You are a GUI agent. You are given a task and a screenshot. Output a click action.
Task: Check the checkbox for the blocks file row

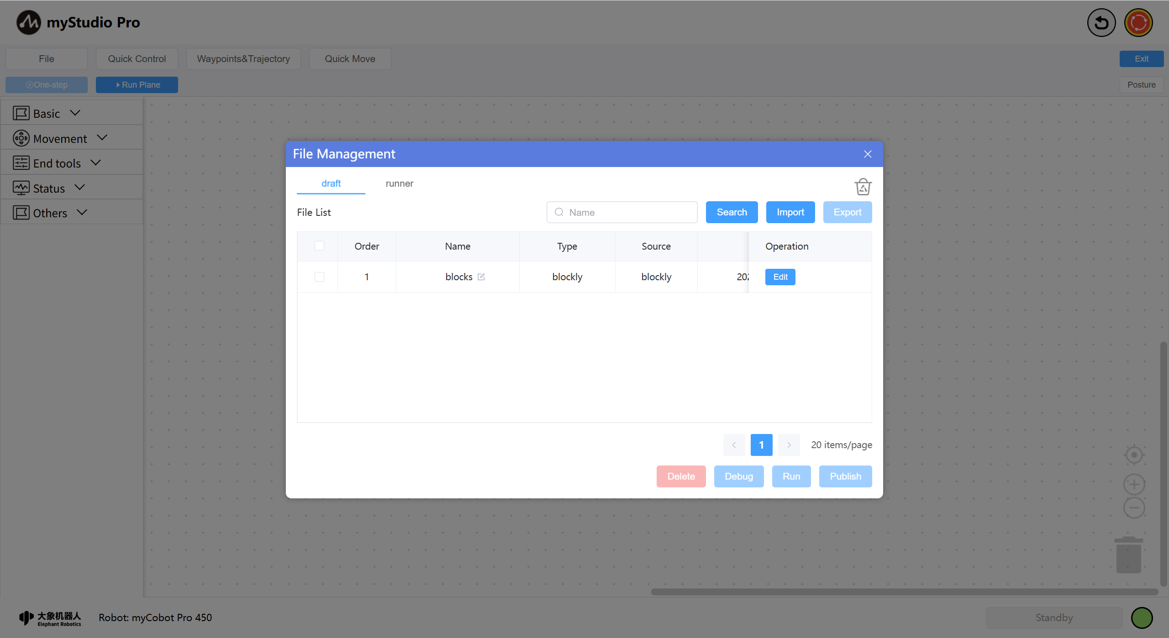click(x=319, y=277)
